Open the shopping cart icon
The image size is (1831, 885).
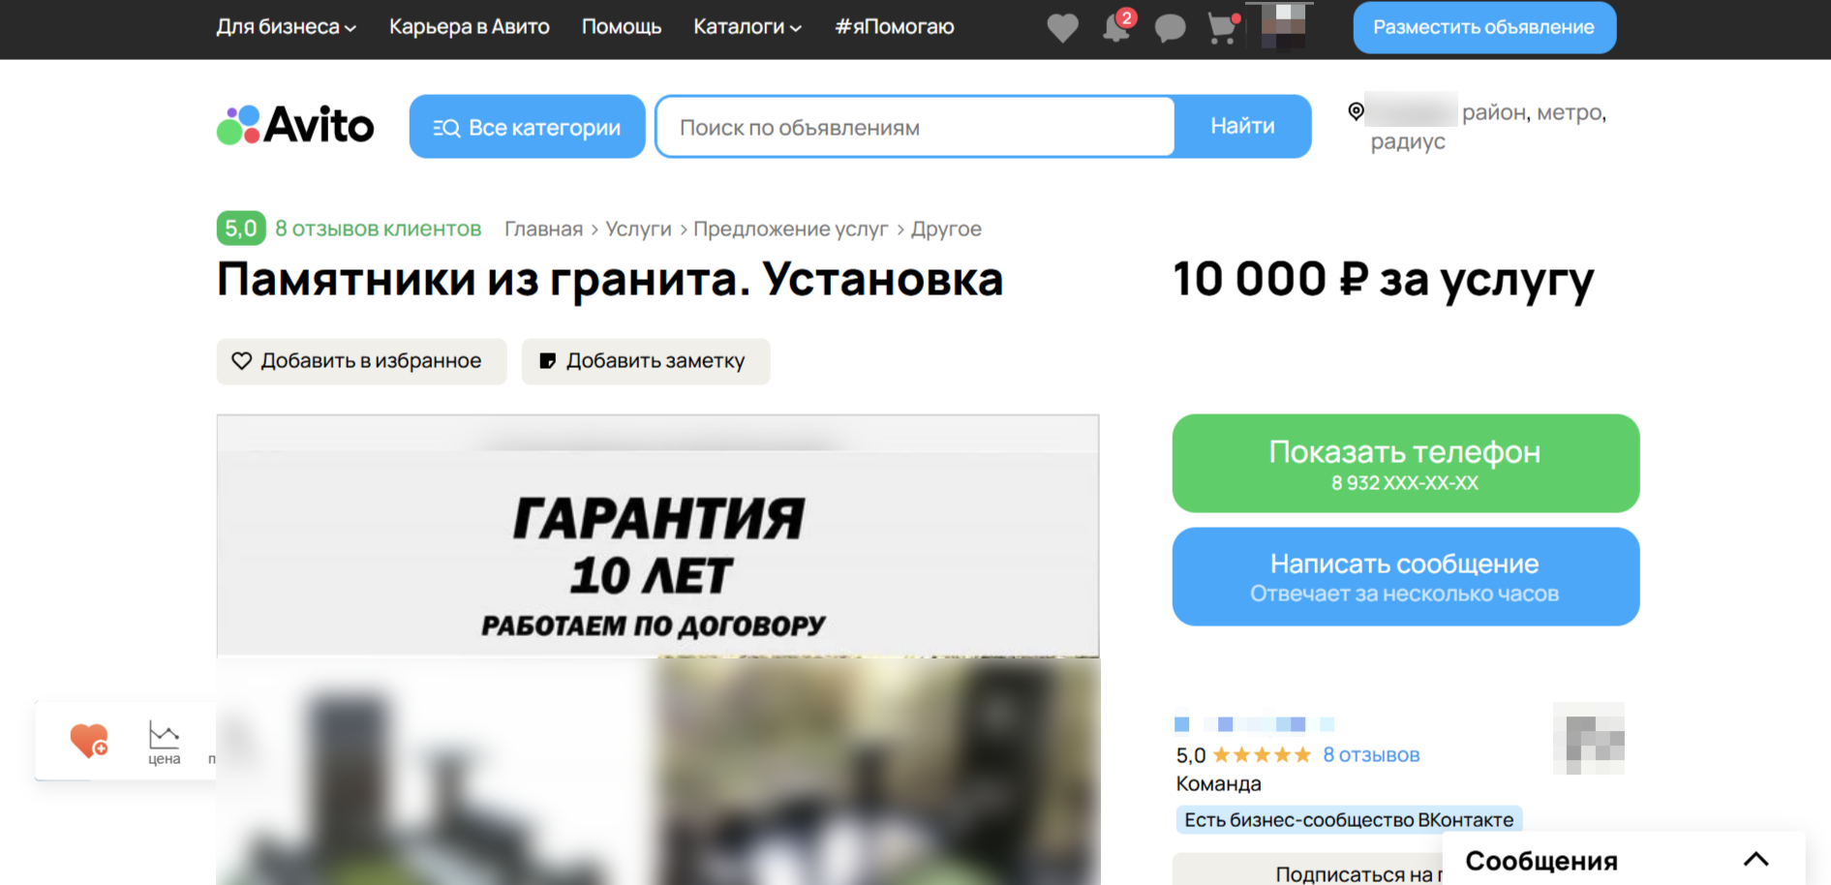pyautogui.click(x=1223, y=27)
